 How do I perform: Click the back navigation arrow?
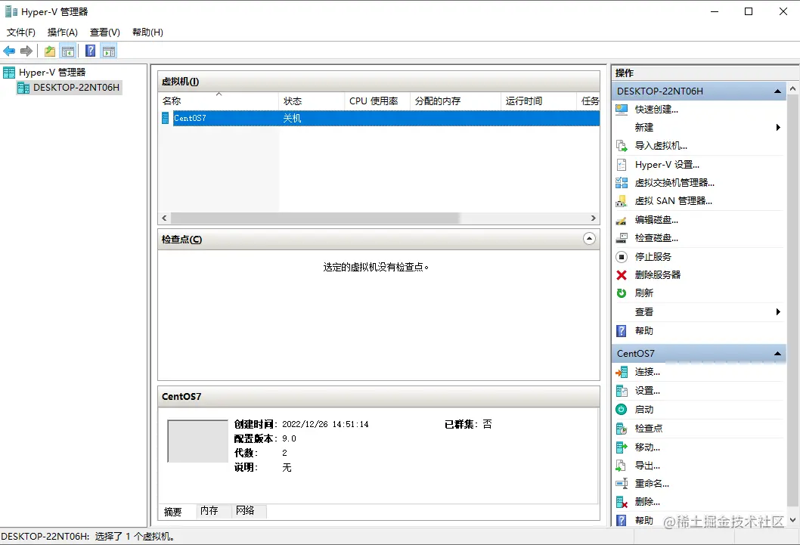click(x=8, y=51)
